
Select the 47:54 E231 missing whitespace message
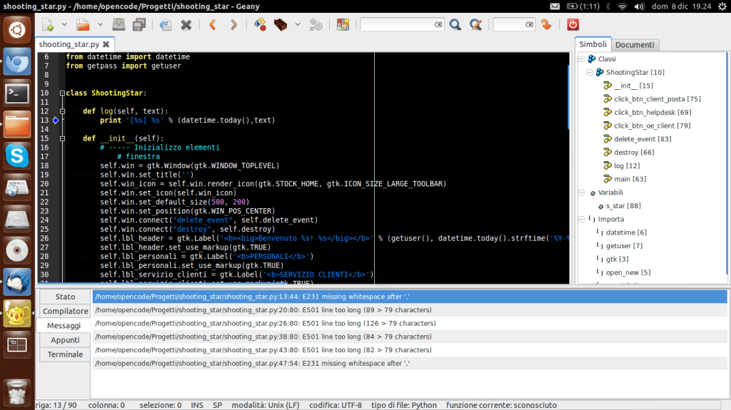point(410,364)
